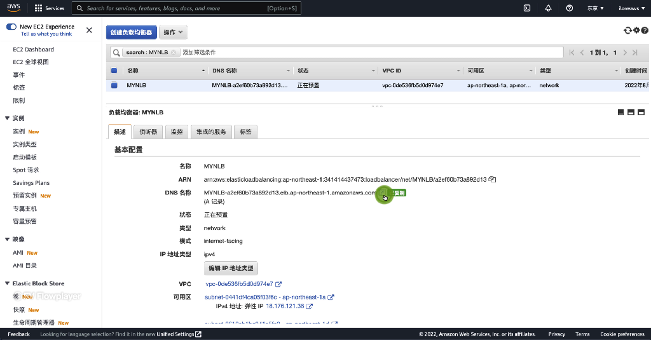
Task: Open Terms link in footer
Action: coord(582,334)
